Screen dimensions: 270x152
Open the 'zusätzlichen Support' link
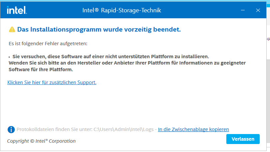click(x=52, y=82)
